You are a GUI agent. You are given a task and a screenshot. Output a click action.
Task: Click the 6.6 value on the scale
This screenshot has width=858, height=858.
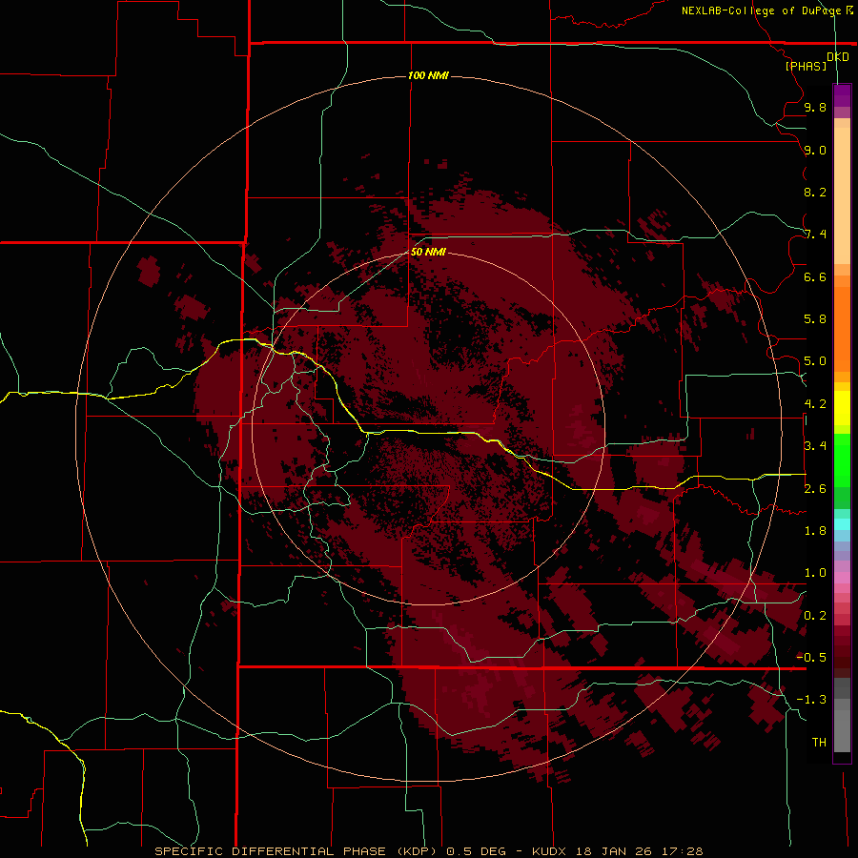815,276
